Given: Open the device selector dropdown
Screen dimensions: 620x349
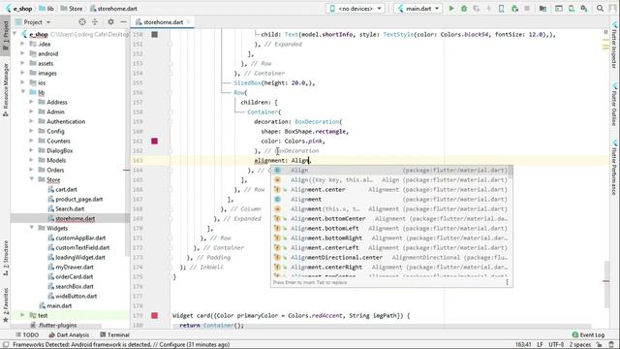Looking at the screenshot, I should click(x=356, y=9).
